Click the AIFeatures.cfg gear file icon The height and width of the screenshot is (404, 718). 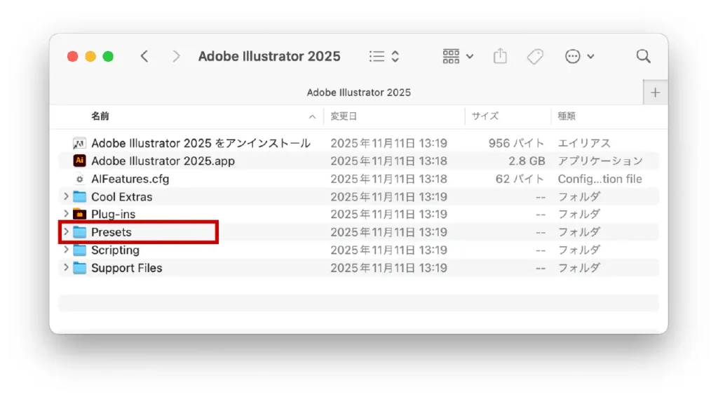pos(79,179)
